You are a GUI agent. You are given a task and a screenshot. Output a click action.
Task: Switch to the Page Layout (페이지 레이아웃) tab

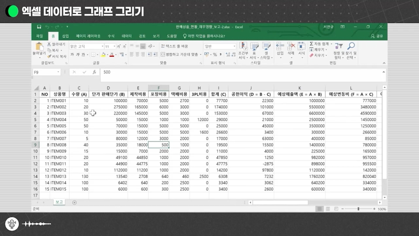88,36
